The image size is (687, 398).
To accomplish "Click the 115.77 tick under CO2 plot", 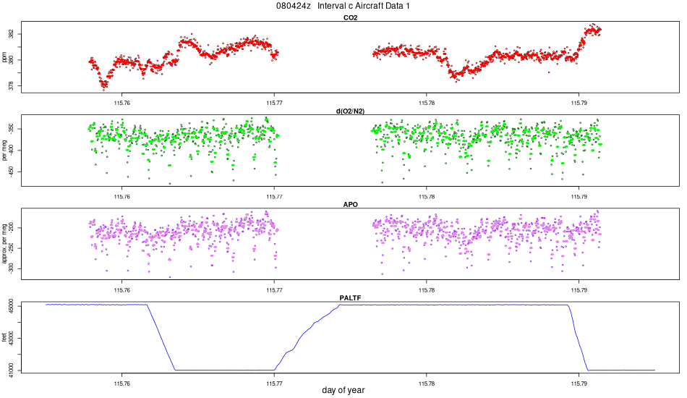I will (274, 103).
